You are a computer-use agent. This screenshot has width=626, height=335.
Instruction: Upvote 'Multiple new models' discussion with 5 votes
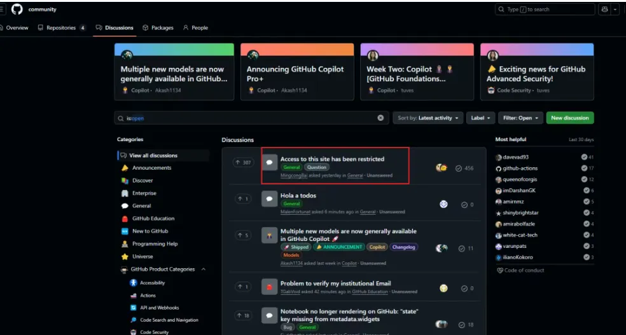click(243, 235)
